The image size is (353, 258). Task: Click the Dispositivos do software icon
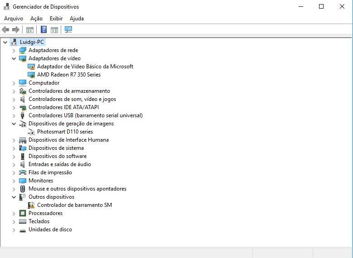coord(23,156)
